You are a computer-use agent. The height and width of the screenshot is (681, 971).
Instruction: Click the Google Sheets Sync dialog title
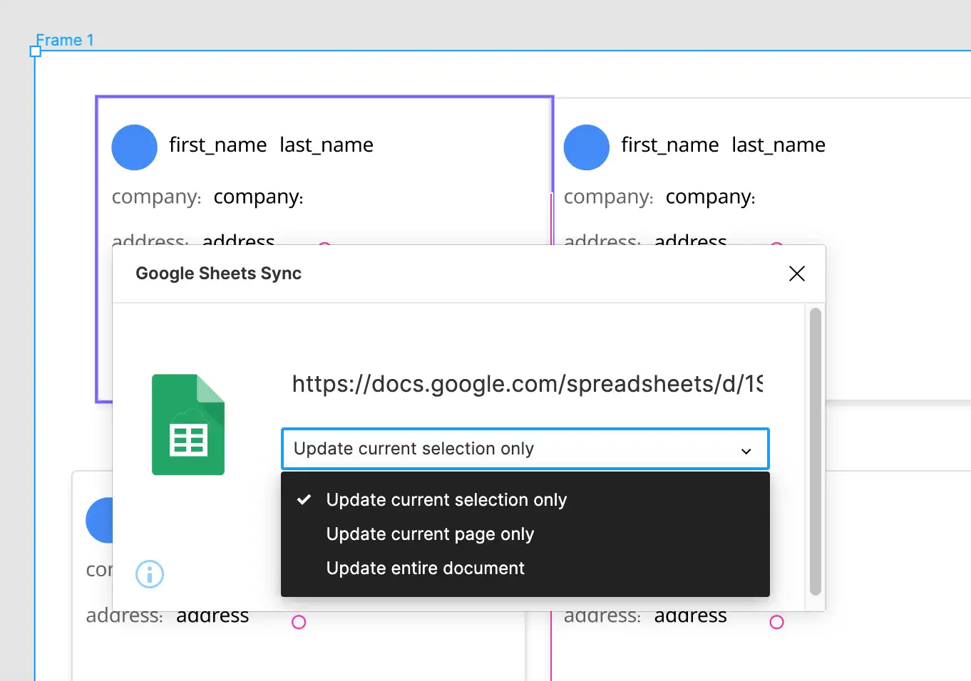tap(218, 273)
